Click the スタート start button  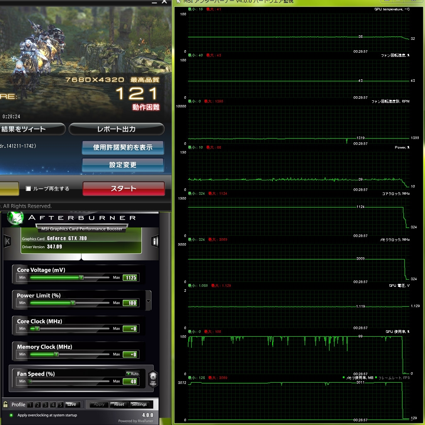(124, 189)
